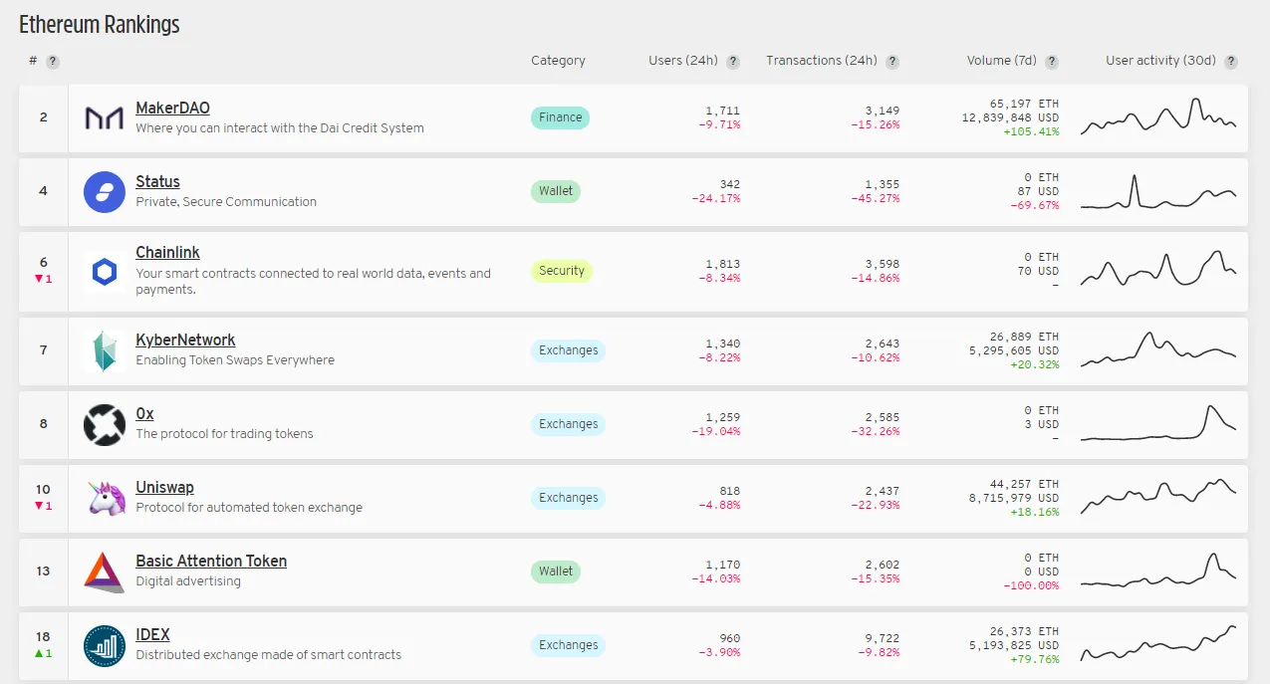1270x684 pixels.
Task: Click Uniswap's volume 44,257 ETH
Action: [1024, 484]
